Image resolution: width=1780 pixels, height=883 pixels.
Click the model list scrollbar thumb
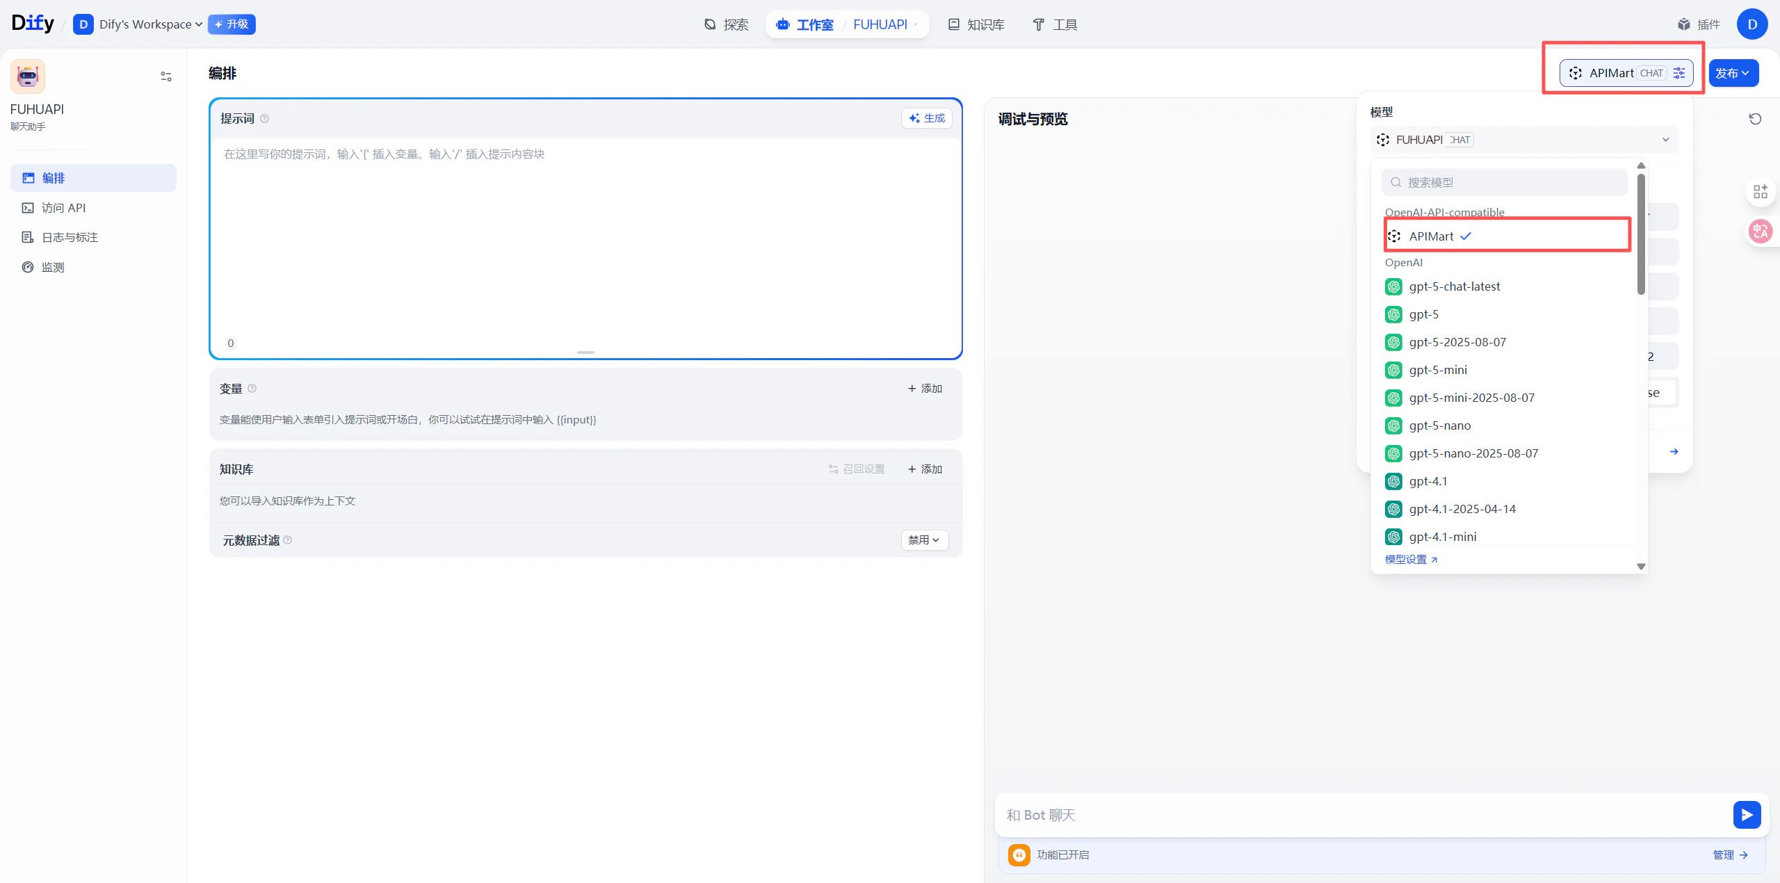click(1641, 234)
